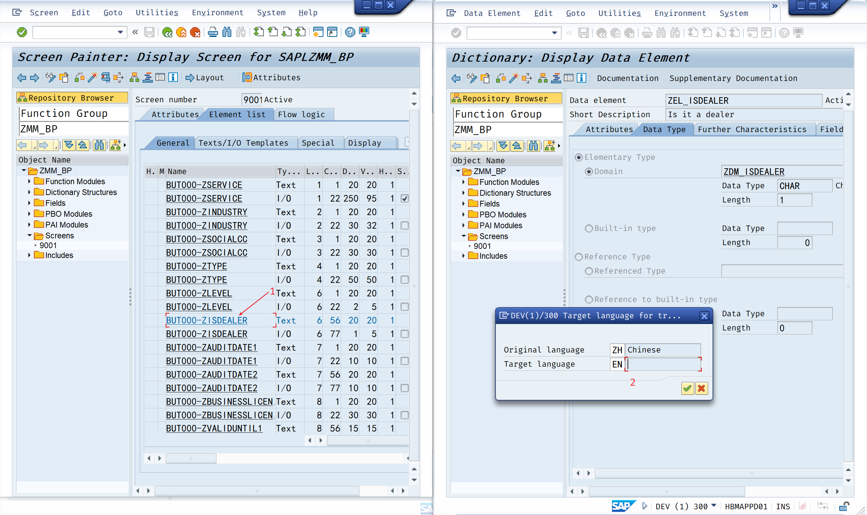The width and height of the screenshot is (867, 515).
Task: Click expand-all icon in left Repository Browser
Action: tap(69, 145)
